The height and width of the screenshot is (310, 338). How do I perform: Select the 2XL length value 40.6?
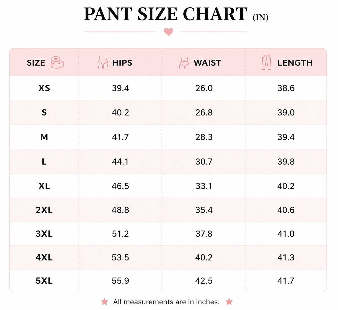click(x=286, y=210)
